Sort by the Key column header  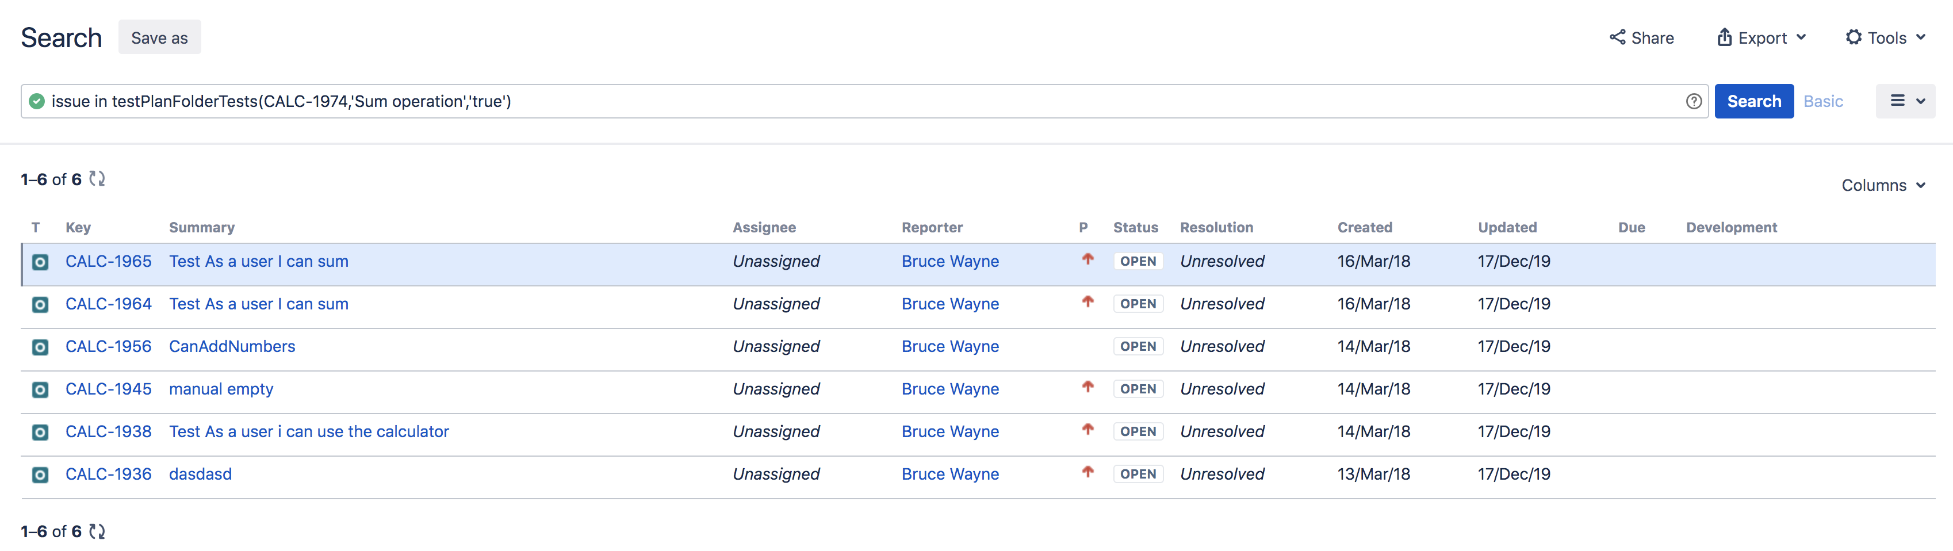[78, 227]
